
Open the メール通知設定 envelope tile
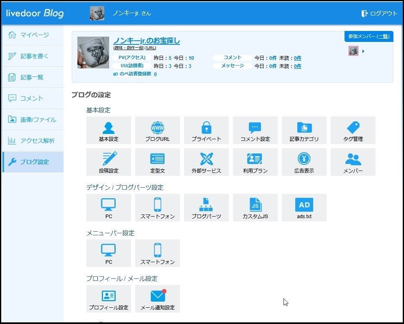point(158,299)
